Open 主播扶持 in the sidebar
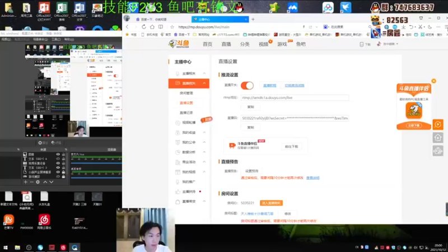 click(x=189, y=192)
